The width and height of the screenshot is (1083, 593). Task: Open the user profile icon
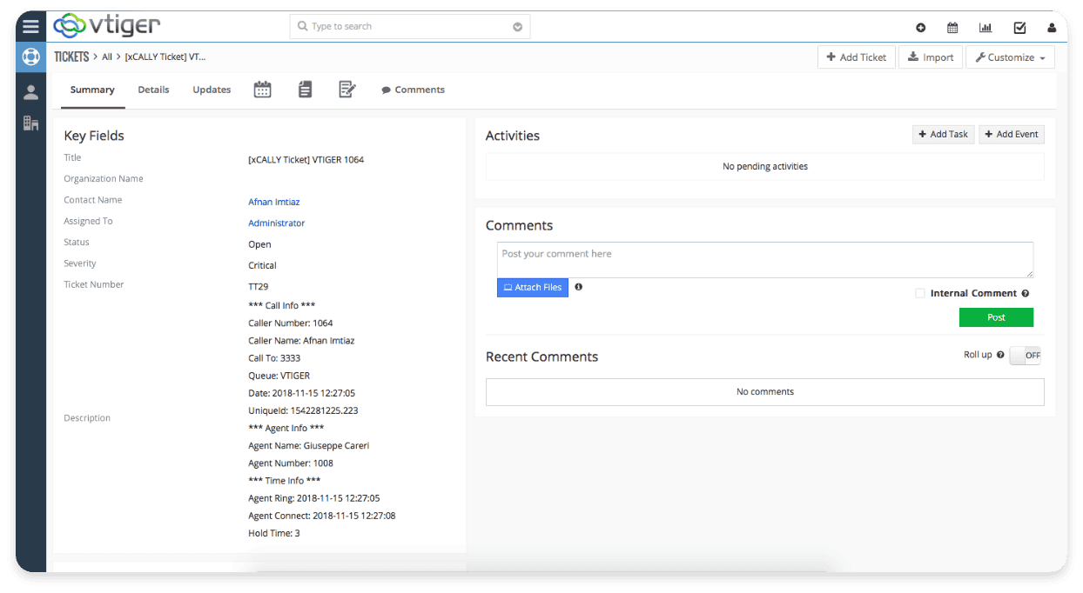[1052, 28]
